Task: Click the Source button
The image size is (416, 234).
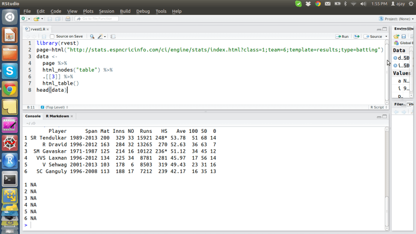Action: [x=373, y=36]
